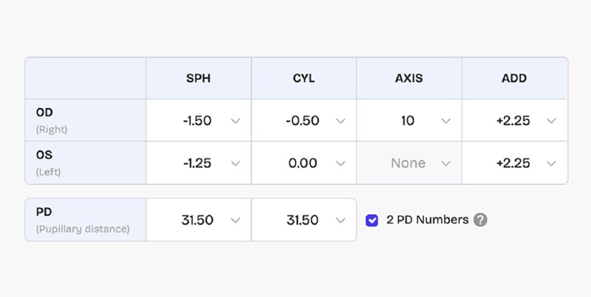Open the first PD dropdown showing 31.50
Screen dimensions: 591x297
[x=198, y=220]
